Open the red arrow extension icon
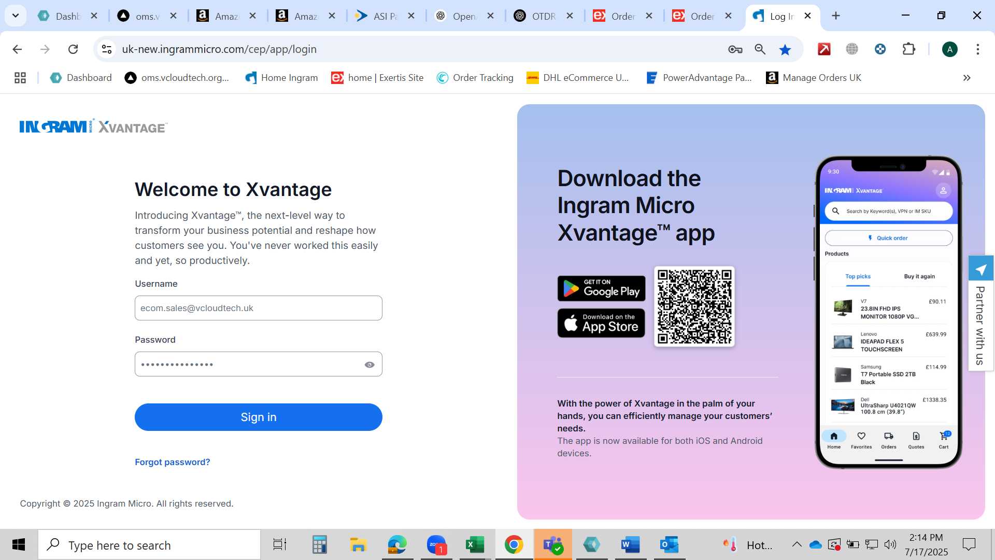995x560 pixels. pos(824,49)
